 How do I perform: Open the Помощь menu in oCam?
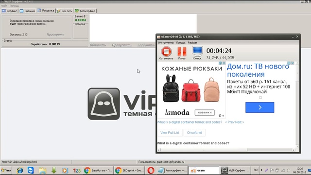tap(181, 43)
